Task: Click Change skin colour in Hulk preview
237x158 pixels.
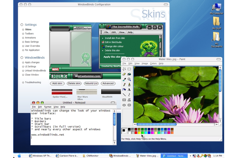Action: point(114,46)
